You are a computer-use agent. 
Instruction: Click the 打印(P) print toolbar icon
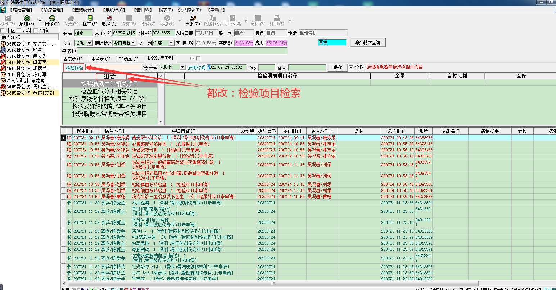pos(277,18)
